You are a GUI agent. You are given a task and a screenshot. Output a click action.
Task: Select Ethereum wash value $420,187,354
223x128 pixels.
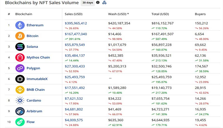tap(119, 23)
